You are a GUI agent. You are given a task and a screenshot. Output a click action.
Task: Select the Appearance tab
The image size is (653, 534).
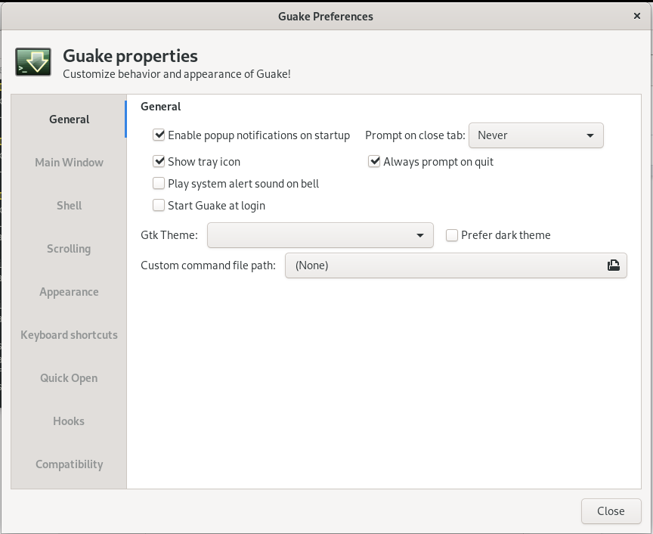click(69, 292)
